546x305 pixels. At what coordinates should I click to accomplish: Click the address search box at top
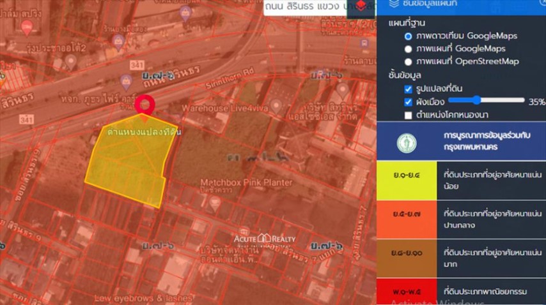tap(307, 6)
